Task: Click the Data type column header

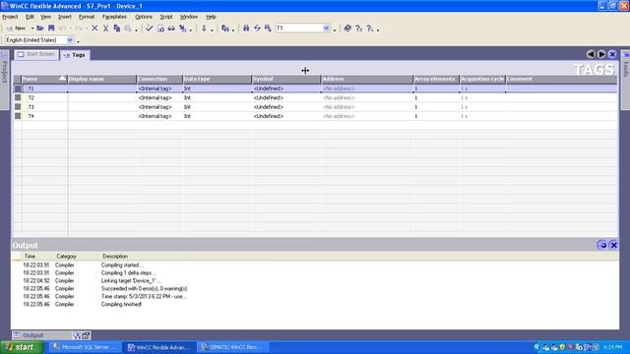Action: (217, 79)
